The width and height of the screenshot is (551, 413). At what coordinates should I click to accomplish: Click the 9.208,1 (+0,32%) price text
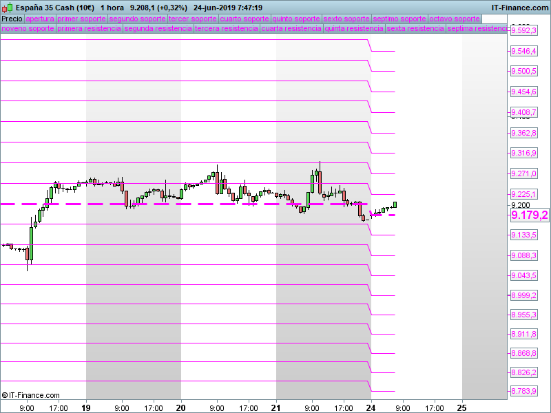point(158,8)
